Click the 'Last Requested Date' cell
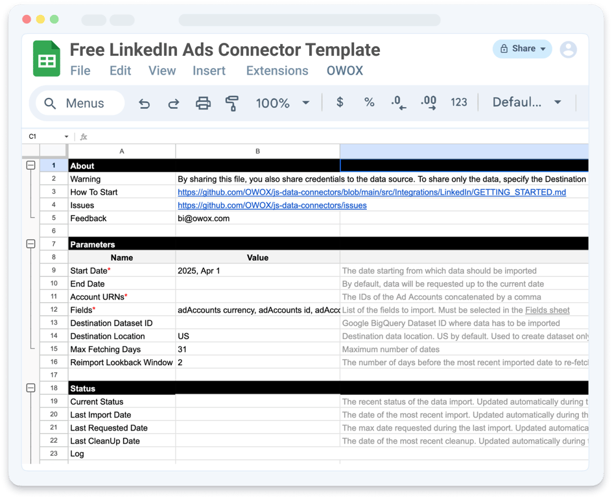The height and width of the screenshot is (498, 612). [x=122, y=428]
